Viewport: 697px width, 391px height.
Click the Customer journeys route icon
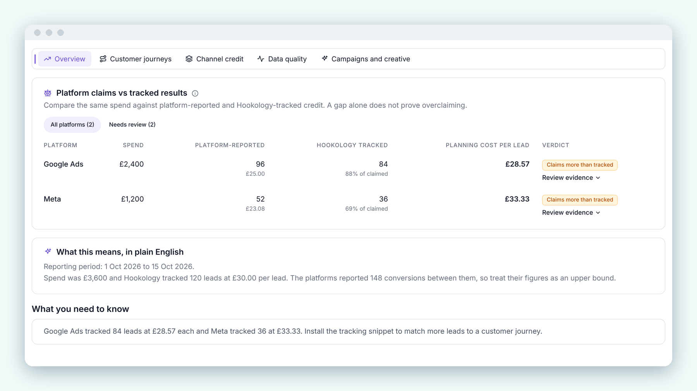tap(103, 59)
